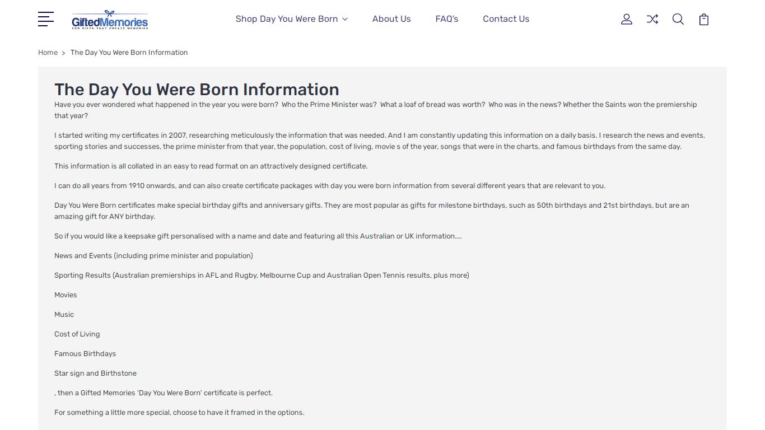Click line starting 'So if you would like a keepsake'
The image size is (765, 430).
[x=258, y=236]
